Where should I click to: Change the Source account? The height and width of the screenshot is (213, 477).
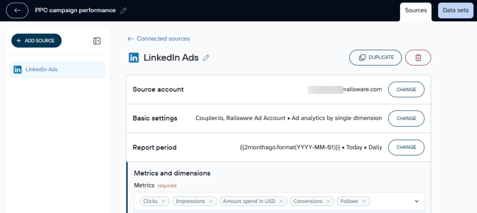tap(406, 89)
